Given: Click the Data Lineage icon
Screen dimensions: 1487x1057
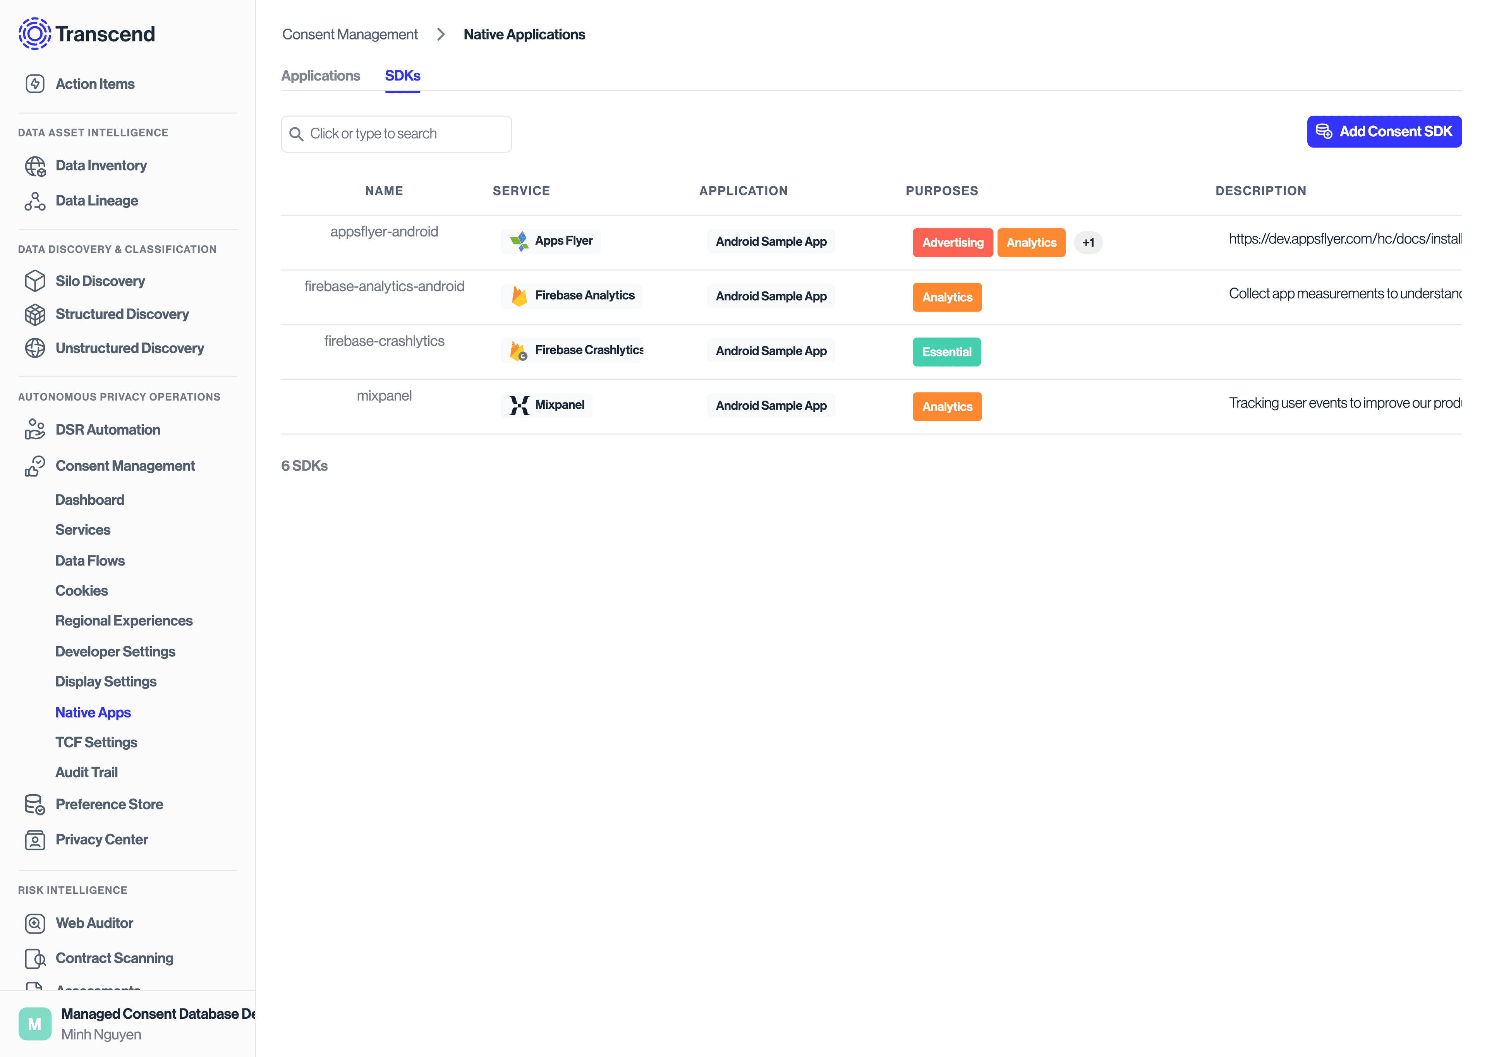Looking at the screenshot, I should (x=34, y=200).
